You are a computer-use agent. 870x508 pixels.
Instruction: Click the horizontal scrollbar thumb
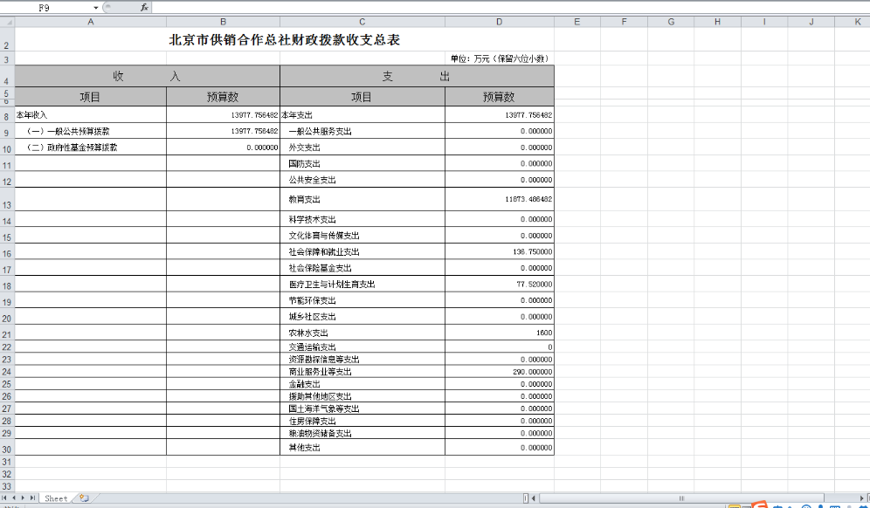coord(681,498)
